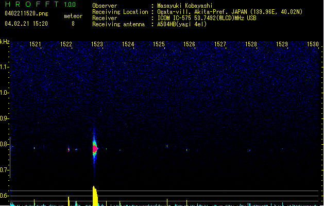
Task: Click the small echo dot near 1526
Action: pos(186,150)
